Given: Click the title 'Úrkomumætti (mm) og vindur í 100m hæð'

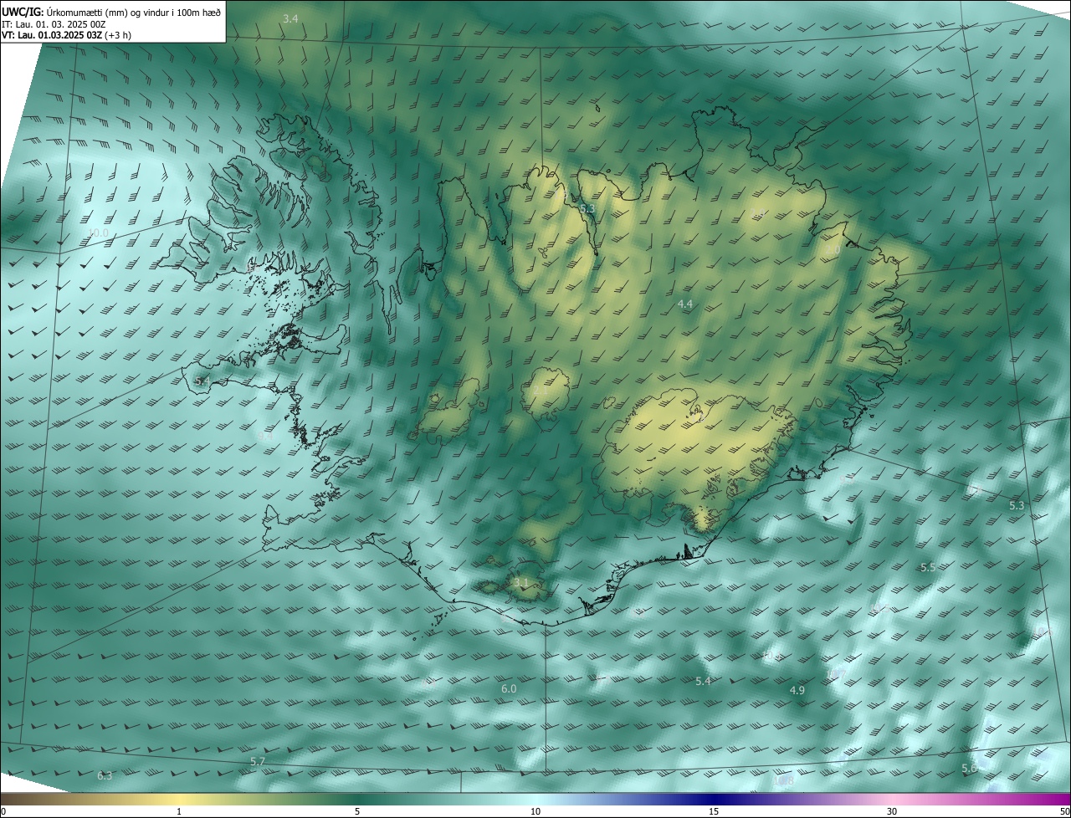Looking at the screenshot, I should (x=134, y=12).
